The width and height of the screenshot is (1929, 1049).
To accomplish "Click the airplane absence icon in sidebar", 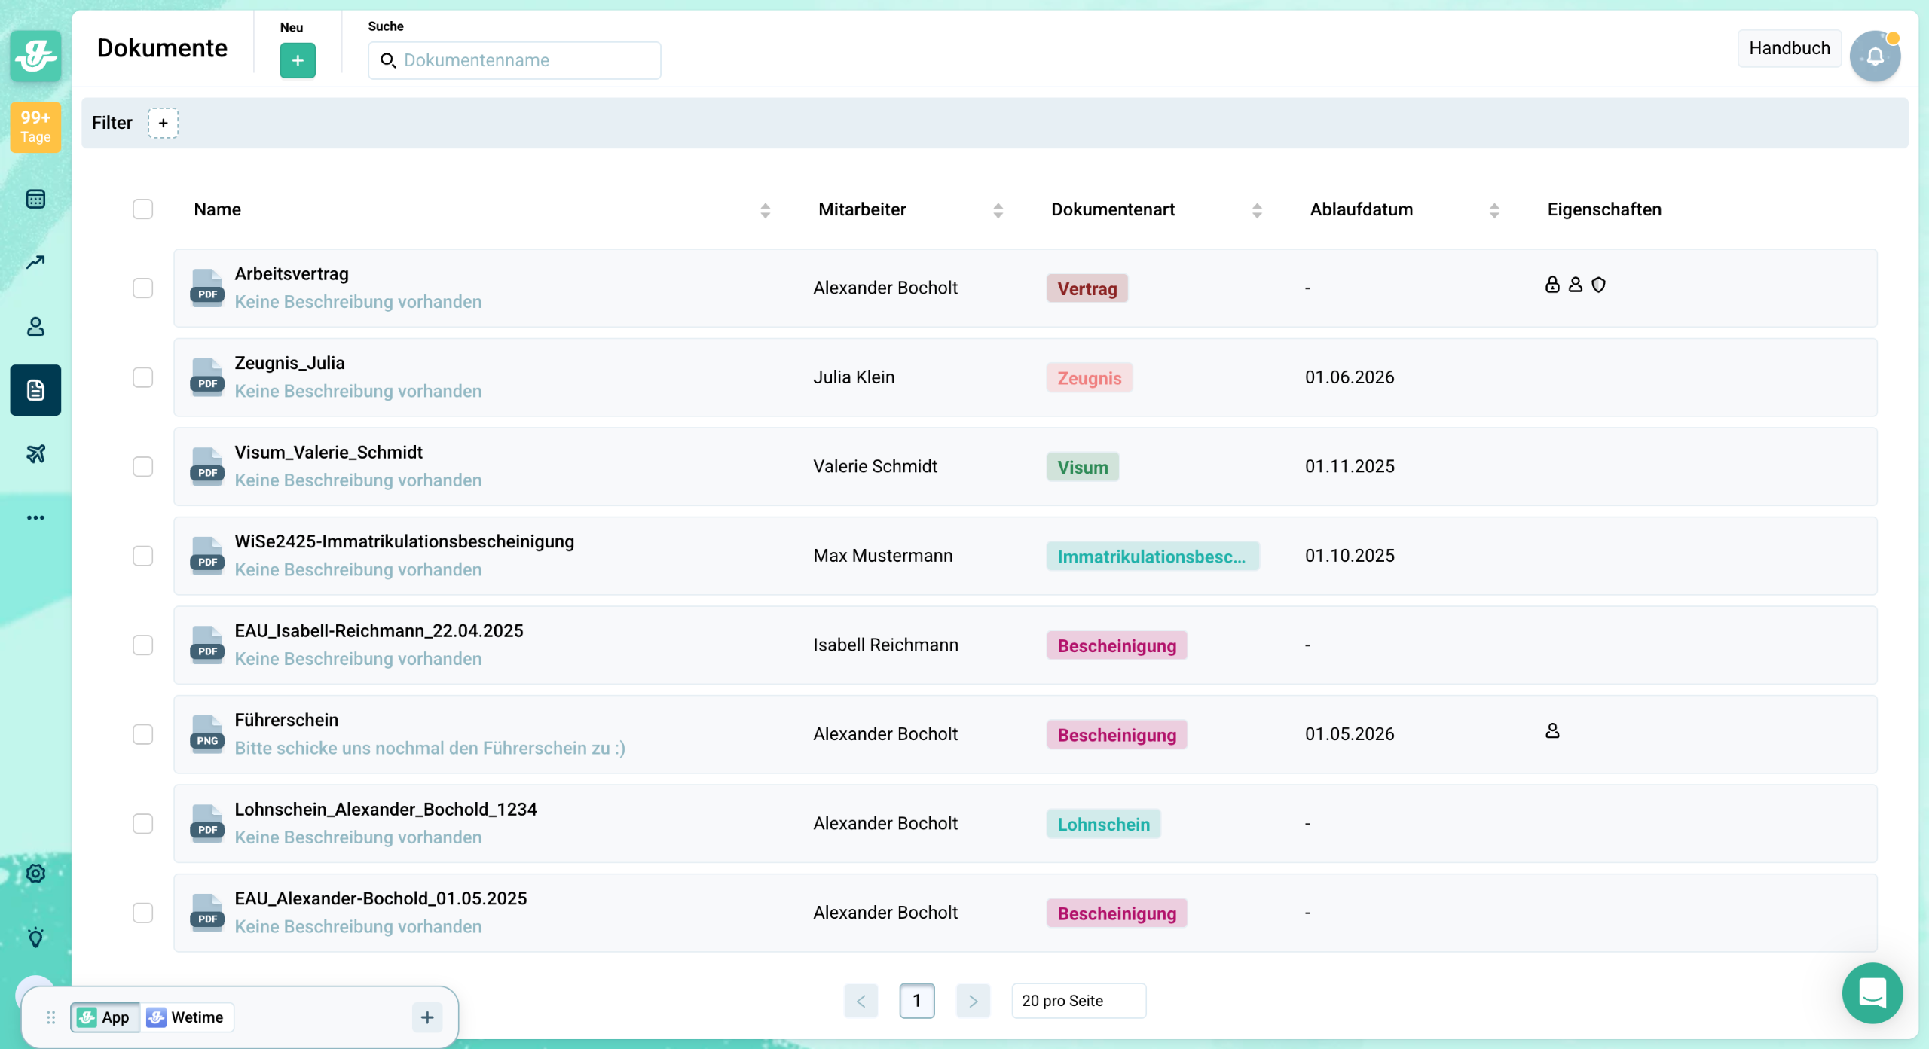I will click(35, 453).
